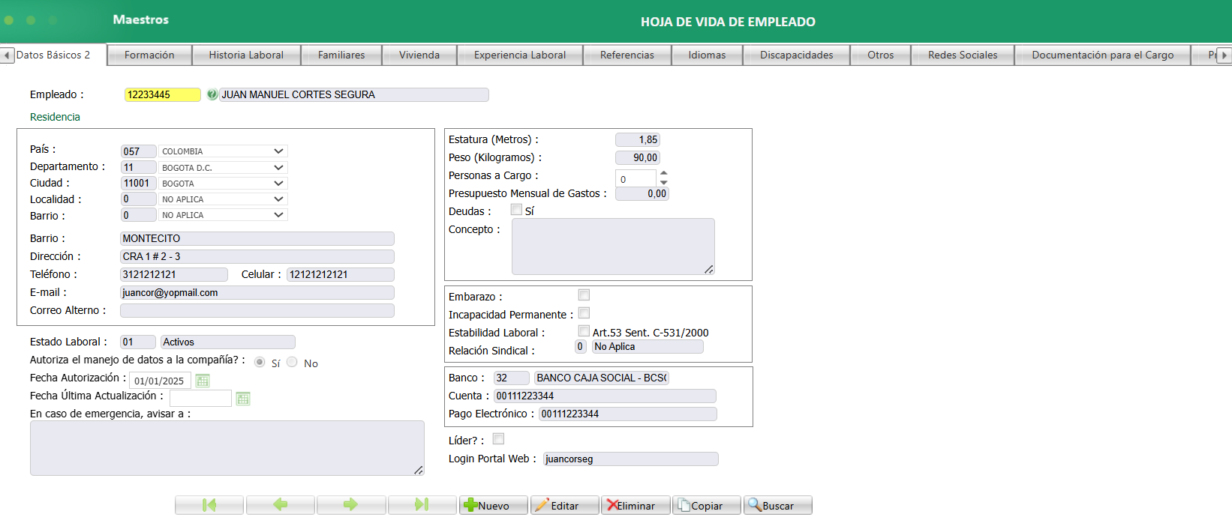Screen dimensions: 1232x529
Task: Go to the next record arrow
Action: (x=351, y=505)
